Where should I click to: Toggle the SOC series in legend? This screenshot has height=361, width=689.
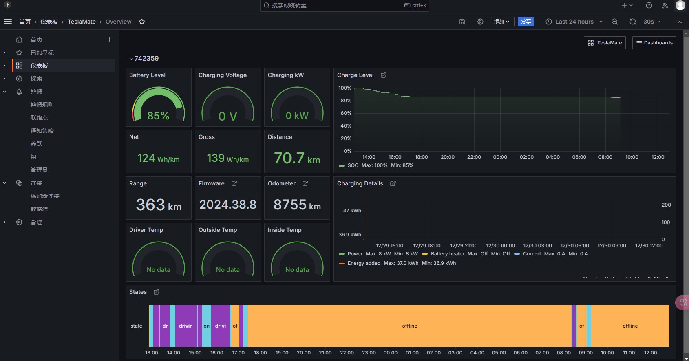pos(353,165)
